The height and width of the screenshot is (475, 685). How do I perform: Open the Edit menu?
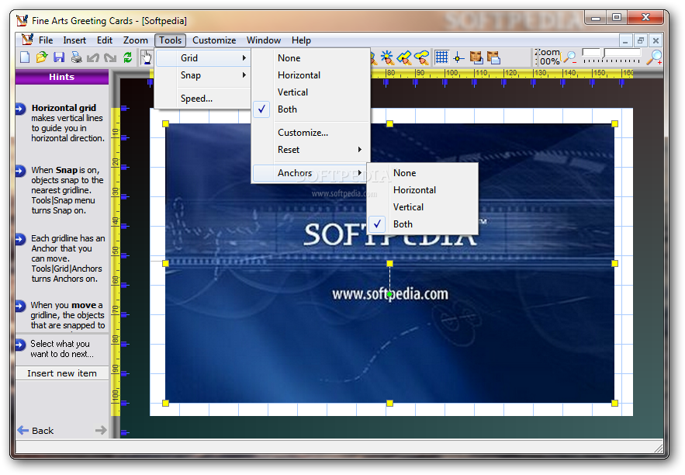coord(105,40)
